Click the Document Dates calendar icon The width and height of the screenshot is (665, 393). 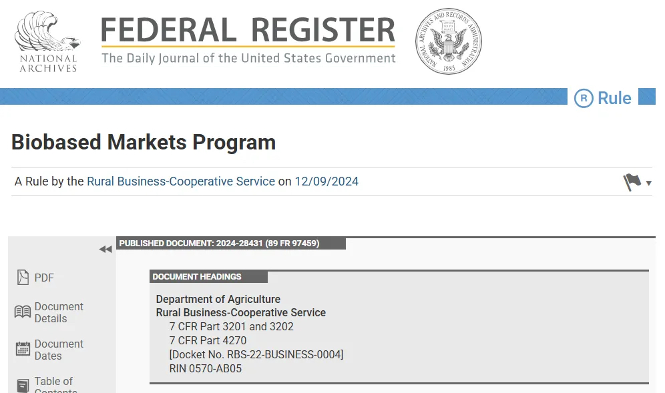(x=23, y=349)
